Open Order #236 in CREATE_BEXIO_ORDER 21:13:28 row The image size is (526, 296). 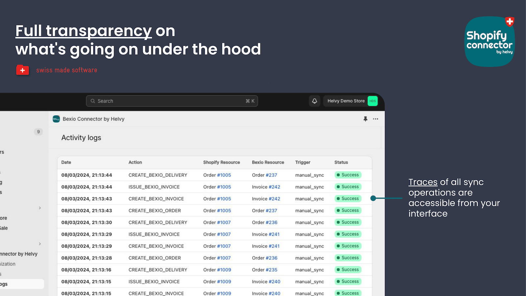coord(272,258)
